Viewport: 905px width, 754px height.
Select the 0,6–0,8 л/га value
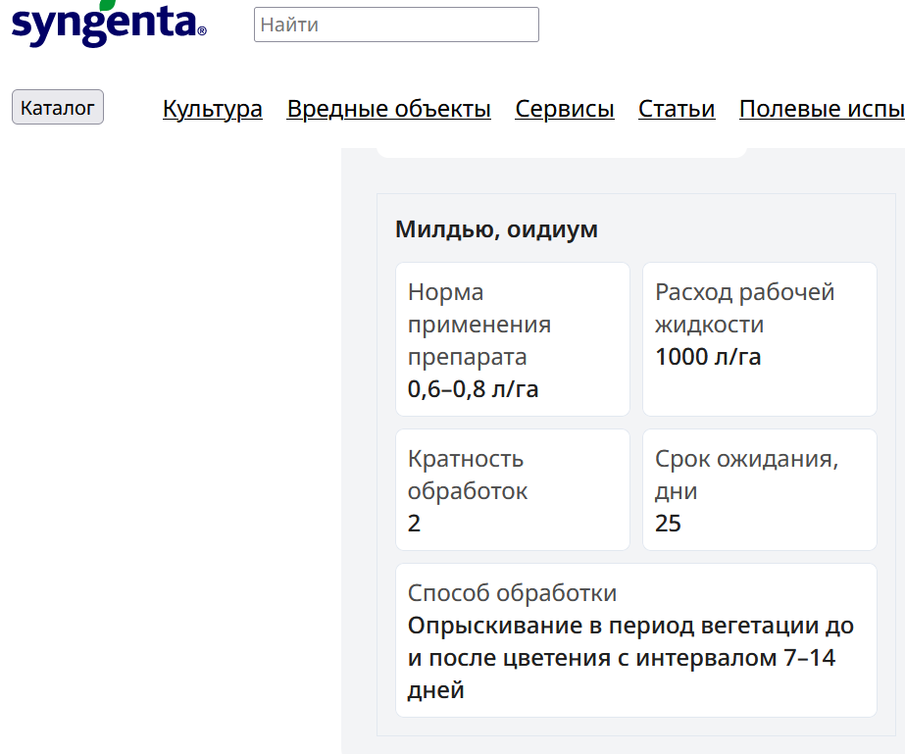click(x=473, y=388)
